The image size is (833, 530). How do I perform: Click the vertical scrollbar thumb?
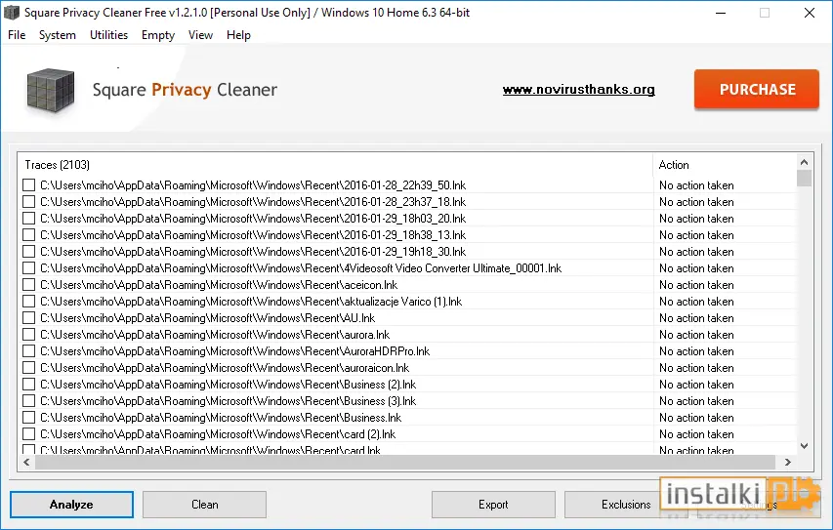[804, 179]
